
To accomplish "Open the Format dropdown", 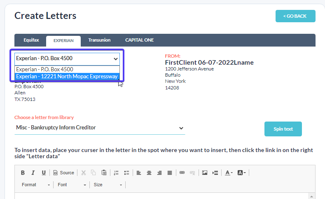I will [36, 185].
